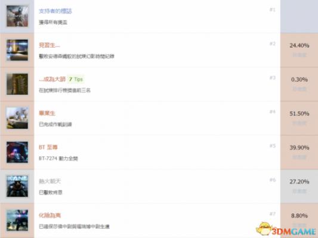318x238 pixels.
Task: Click the BT 至尊 achievement icon
Action: [x=17, y=152]
